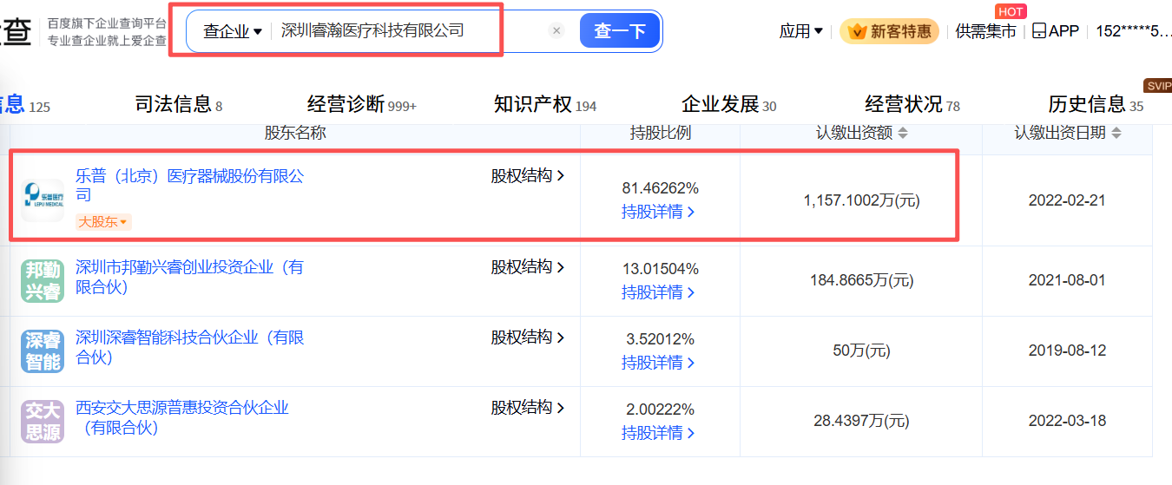Select the 2019-08-12 date cell
Screen dimensions: 1172x485
point(1067,351)
